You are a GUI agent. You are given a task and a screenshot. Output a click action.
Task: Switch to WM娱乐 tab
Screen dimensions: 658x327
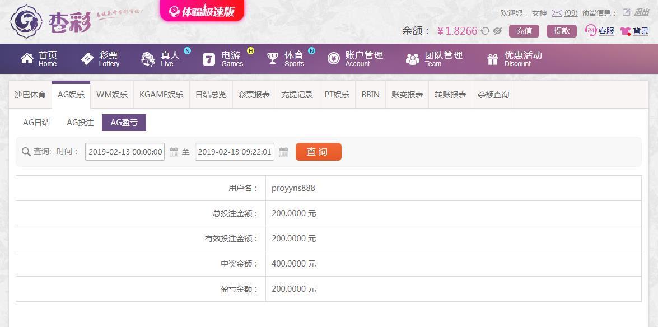(112, 95)
